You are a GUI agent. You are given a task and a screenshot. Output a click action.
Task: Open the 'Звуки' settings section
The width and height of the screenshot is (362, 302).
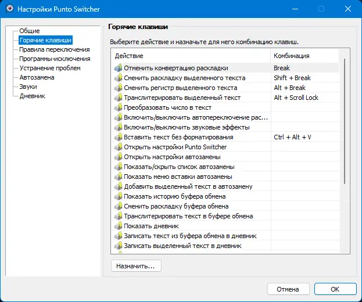pos(28,87)
